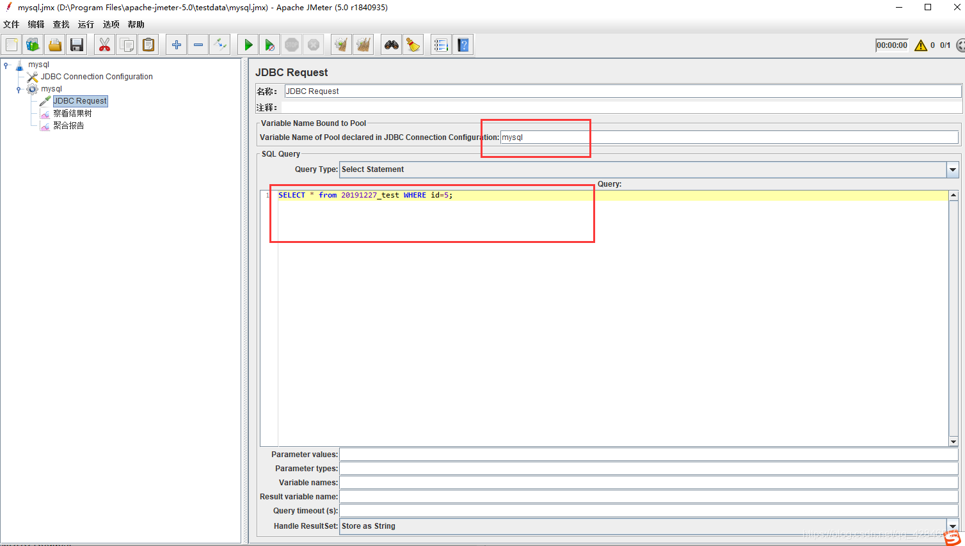Click the Query Type dropdown arrow
The width and height of the screenshot is (965, 546).
coord(953,169)
